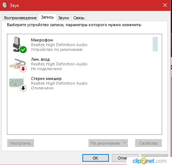172x165 pixels.
Task: Switch to the Воспроизведение tab
Action: click(x=20, y=18)
